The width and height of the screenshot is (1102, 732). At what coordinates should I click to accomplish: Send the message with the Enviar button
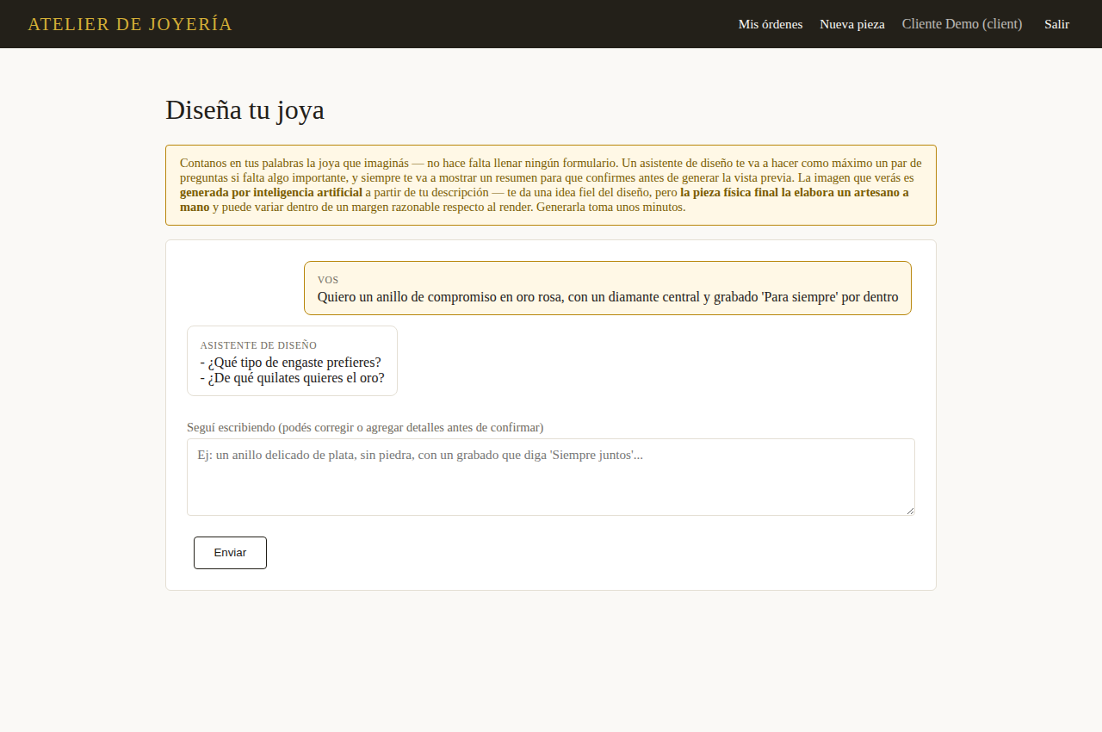pos(230,553)
